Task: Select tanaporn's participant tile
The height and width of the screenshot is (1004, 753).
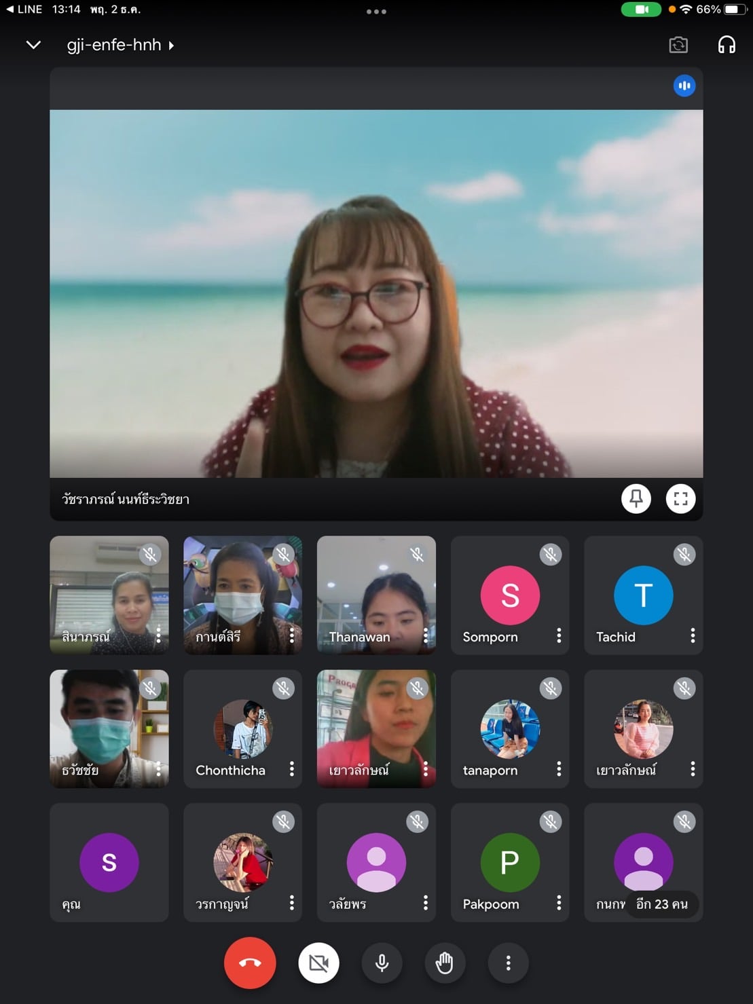Action: 510,729
